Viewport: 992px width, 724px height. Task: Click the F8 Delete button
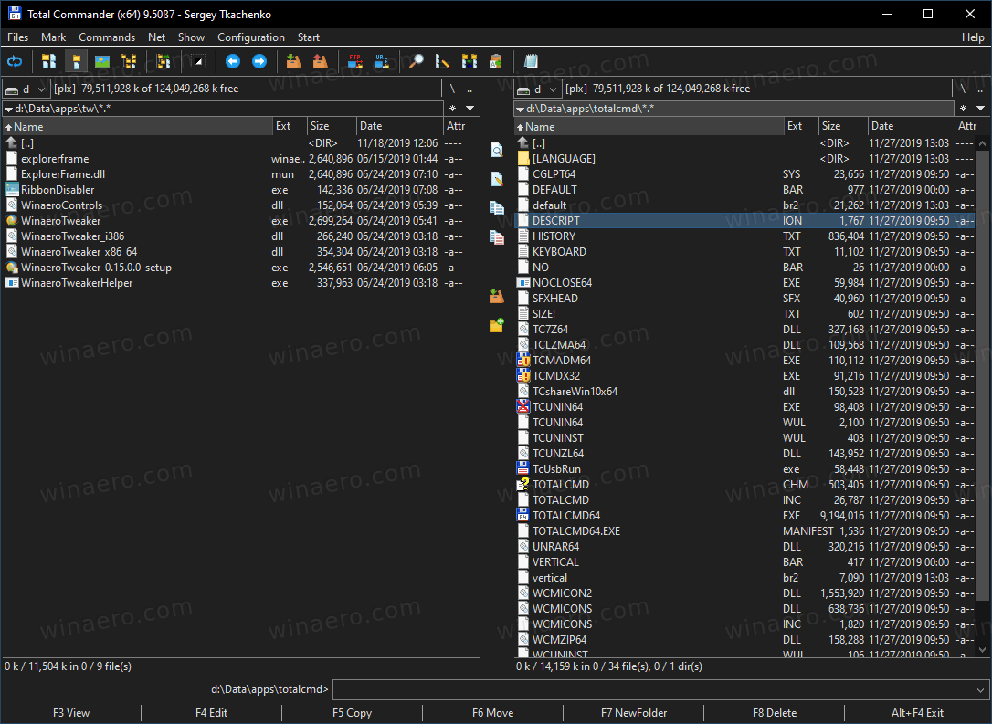click(775, 713)
